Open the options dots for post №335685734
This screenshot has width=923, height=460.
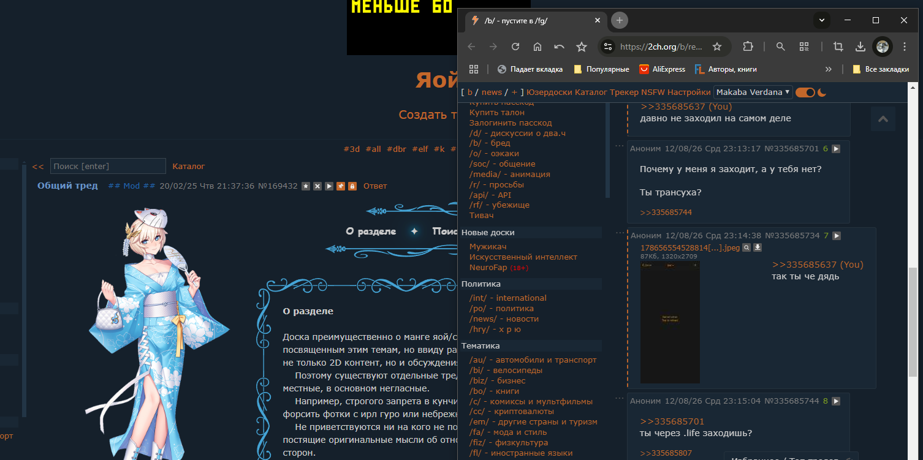click(x=620, y=233)
